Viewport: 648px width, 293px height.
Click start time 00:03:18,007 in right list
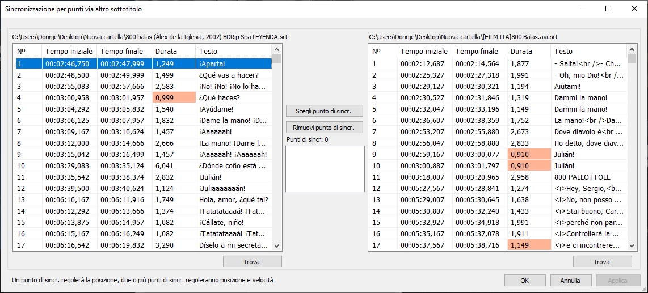[424, 177]
